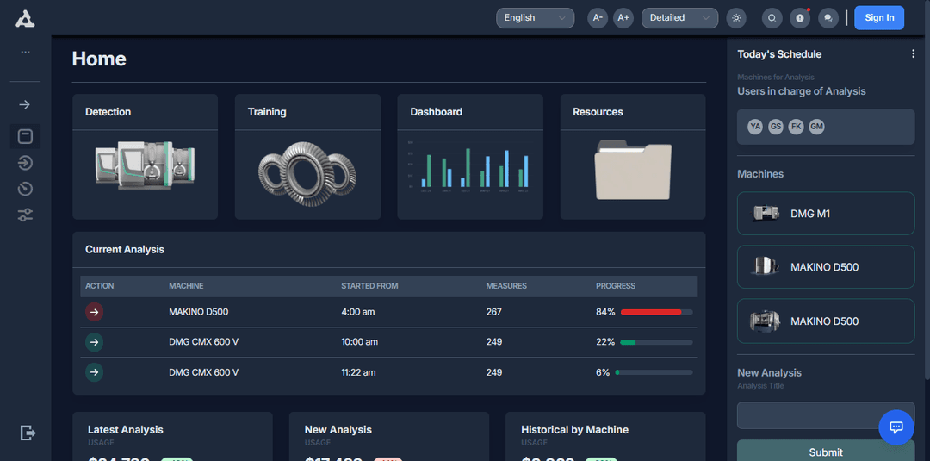Open search via the magnifier icon
Screen dimensions: 930x461
772,18
